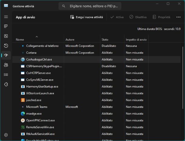This screenshot has width=185, height=141.
Task: Click the Microsoft Teams row icon
Action: click(23, 107)
